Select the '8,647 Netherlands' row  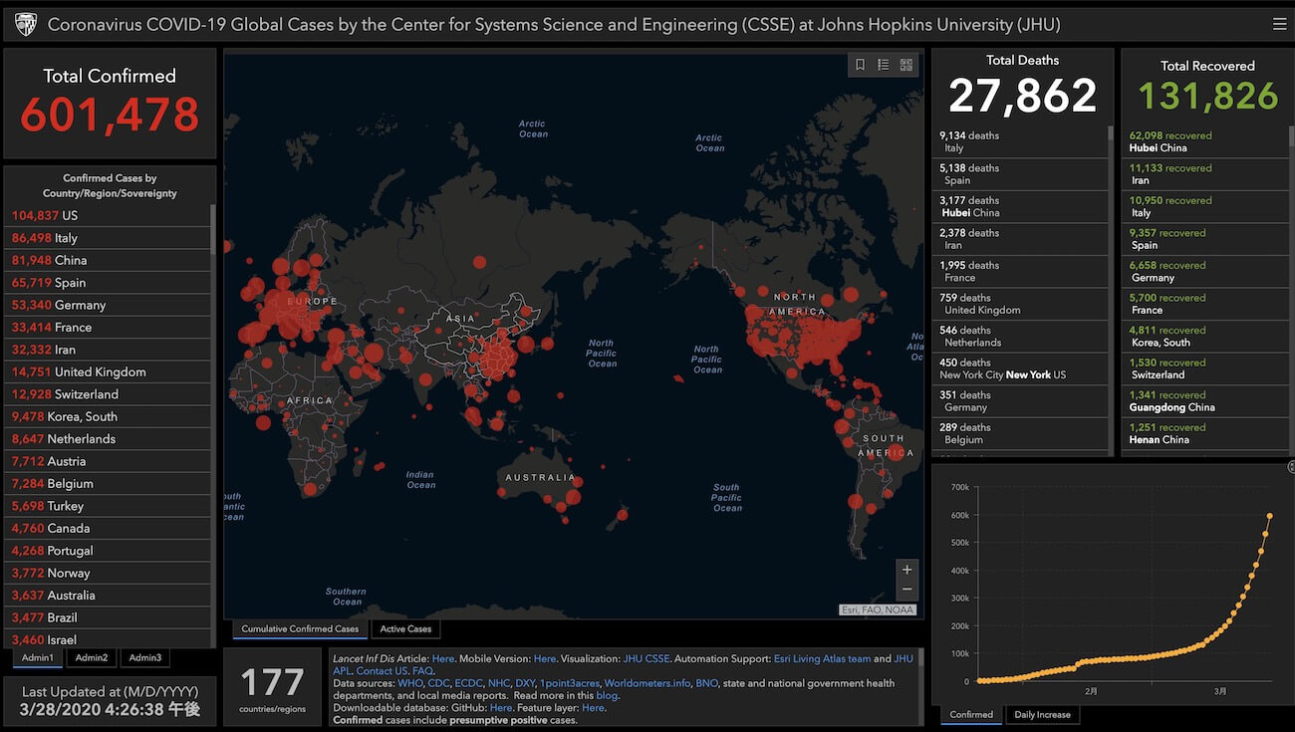click(110, 438)
